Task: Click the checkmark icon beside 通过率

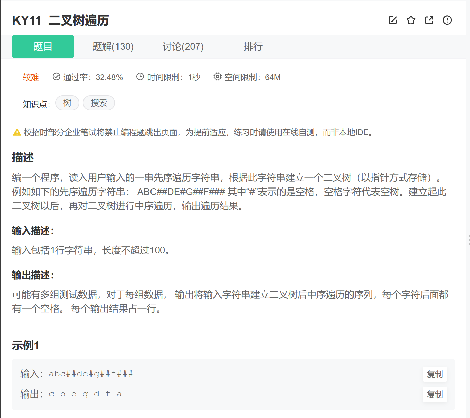Action: pyautogui.click(x=56, y=77)
